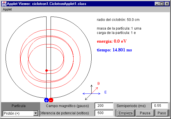Viewport: 171px width, 119px height.
Task: Click the 'Campo magnético (gauss)' label
Action: pos(67,106)
